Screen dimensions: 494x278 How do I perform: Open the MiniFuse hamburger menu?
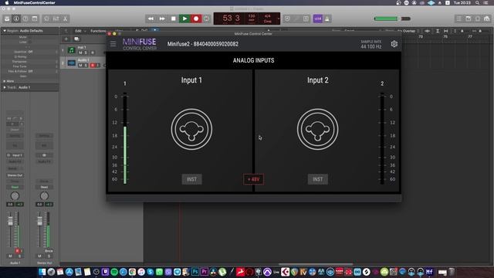[x=113, y=44]
